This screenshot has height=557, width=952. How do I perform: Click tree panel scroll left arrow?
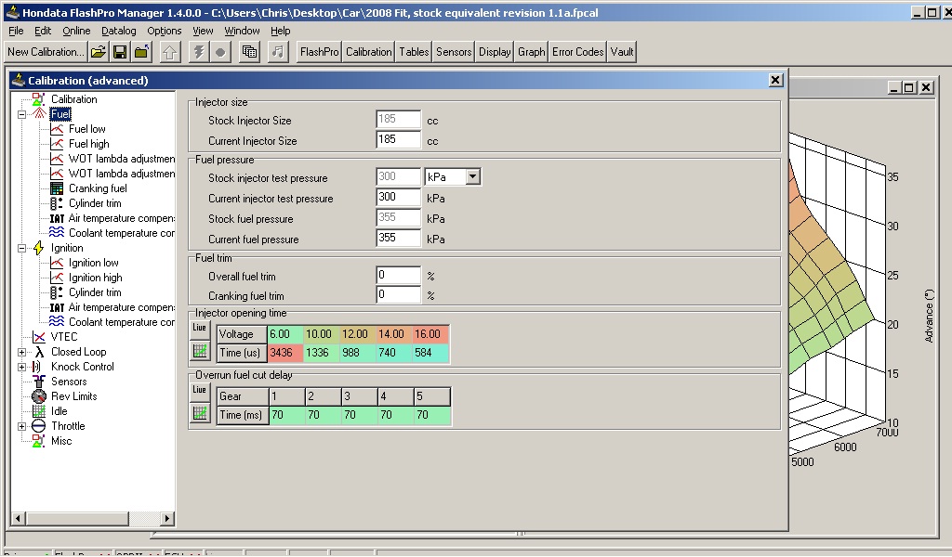[19, 518]
